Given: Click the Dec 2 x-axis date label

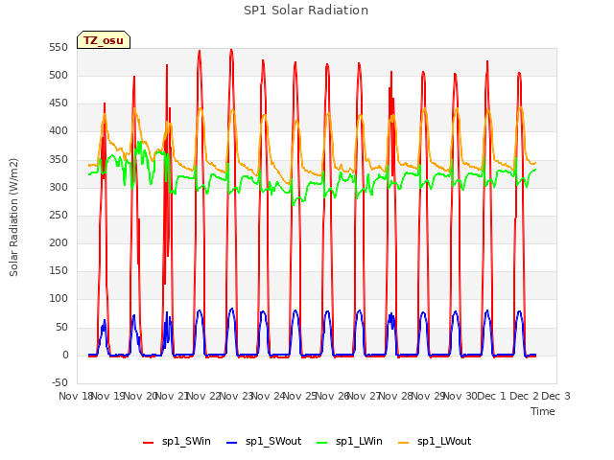Looking at the screenshot, I should click(524, 396).
